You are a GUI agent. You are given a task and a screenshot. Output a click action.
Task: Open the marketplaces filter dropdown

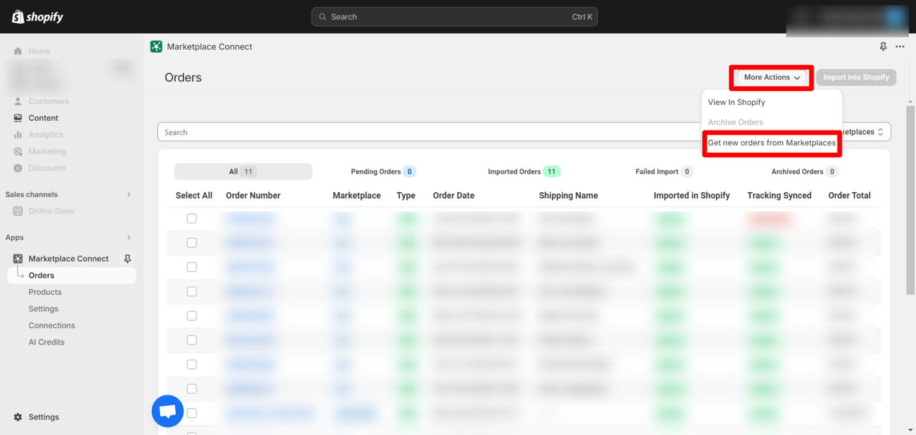[x=866, y=132]
